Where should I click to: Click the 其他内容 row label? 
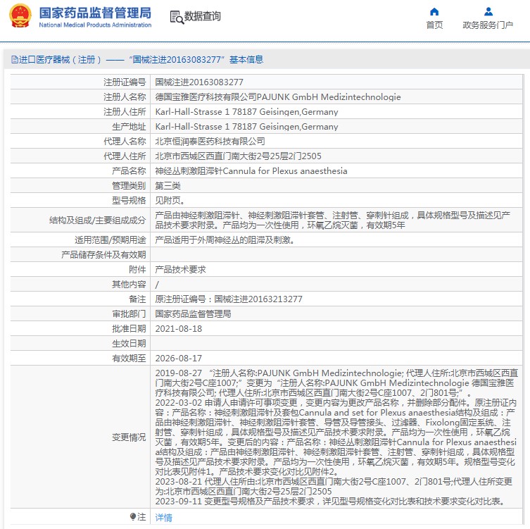coord(129,285)
